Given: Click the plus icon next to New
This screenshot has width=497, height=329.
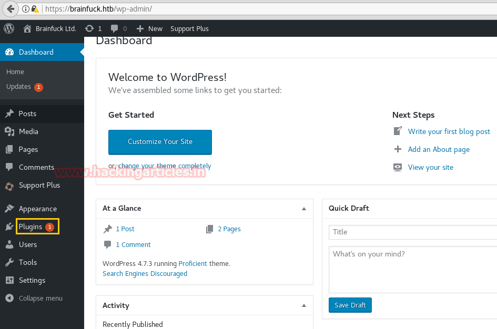Looking at the screenshot, I should click(x=140, y=29).
